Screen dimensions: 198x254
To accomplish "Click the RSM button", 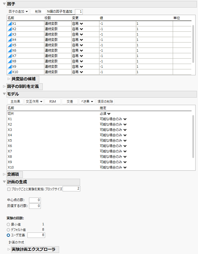I will [x=53, y=101].
